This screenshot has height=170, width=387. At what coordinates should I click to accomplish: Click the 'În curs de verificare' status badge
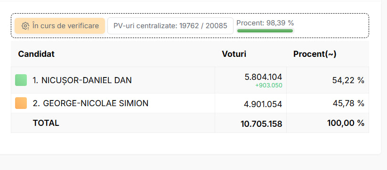click(x=60, y=26)
